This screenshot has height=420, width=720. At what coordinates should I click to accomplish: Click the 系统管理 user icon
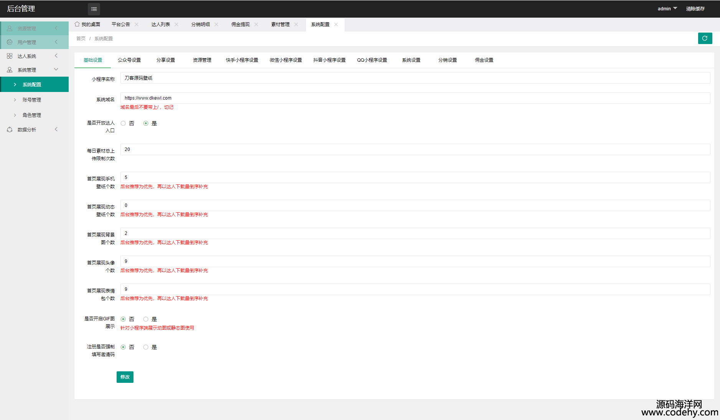coord(10,70)
